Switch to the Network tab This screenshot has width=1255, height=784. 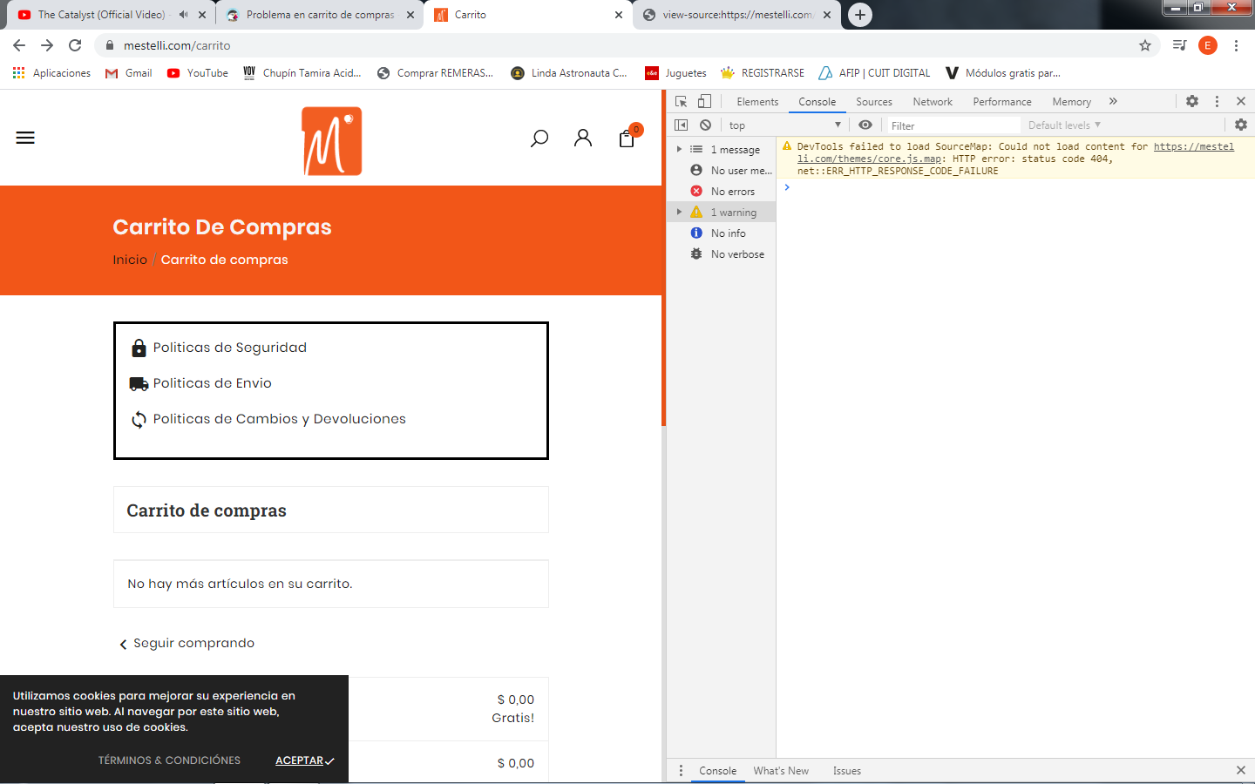coord(933,102)
